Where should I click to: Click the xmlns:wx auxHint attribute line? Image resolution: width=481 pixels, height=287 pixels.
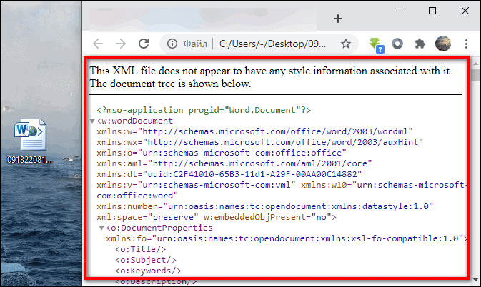[260, 142]
